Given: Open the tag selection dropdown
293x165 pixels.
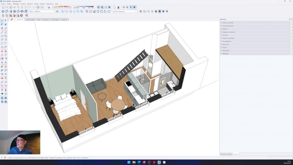Looking at the screenshot, I should click(x=125, y=11).
